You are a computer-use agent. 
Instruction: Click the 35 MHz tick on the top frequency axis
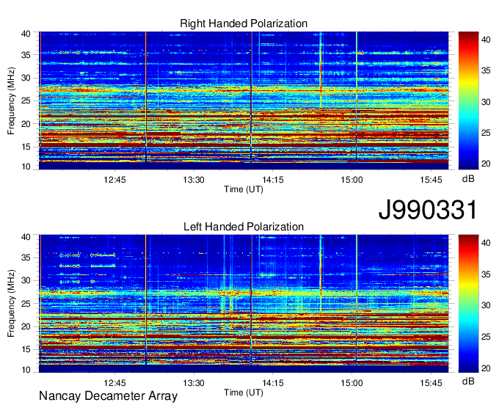(26, 55)
